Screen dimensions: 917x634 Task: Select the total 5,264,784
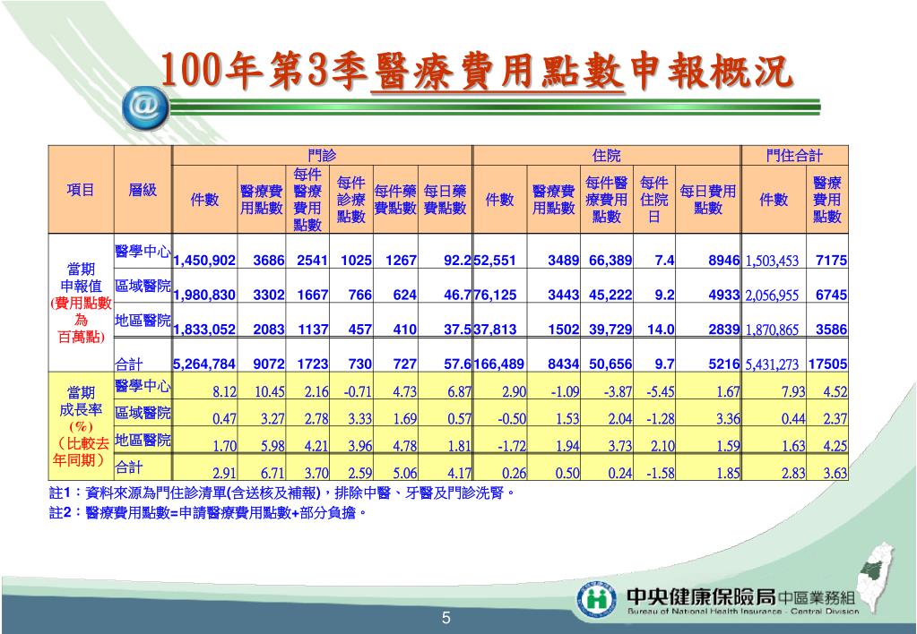(x=204, y=364)
